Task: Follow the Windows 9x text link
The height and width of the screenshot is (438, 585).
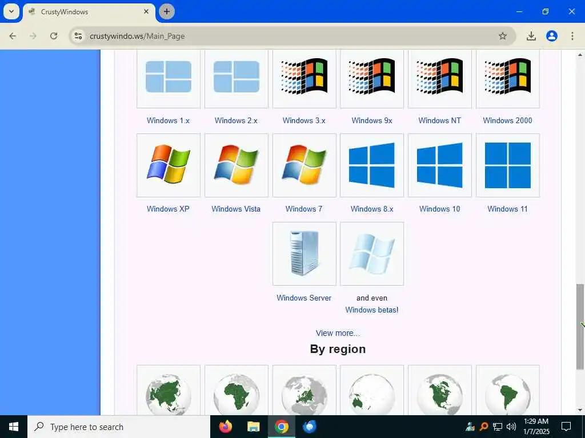Action: (372, 121)
